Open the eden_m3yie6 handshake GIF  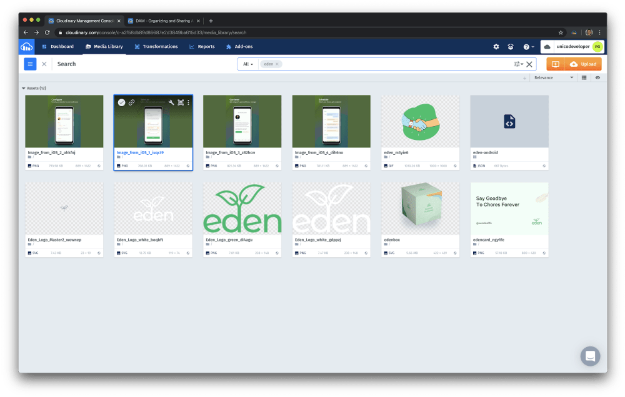click(x=421, y=122)
